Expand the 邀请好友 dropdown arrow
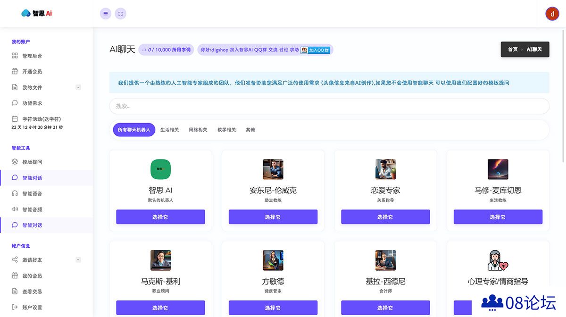The height and width of the screenshot is (317, 566). coord(78,260)
